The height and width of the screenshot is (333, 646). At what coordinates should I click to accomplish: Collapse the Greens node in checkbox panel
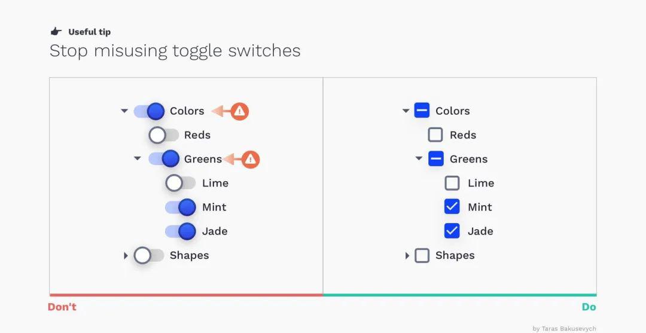click(419, 158)
